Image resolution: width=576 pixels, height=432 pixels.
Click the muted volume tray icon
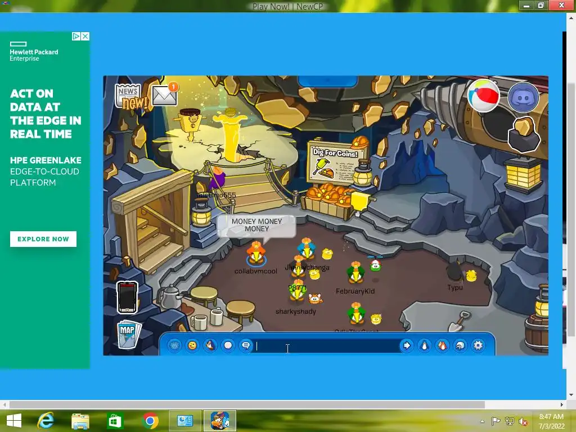coord(523,421)
